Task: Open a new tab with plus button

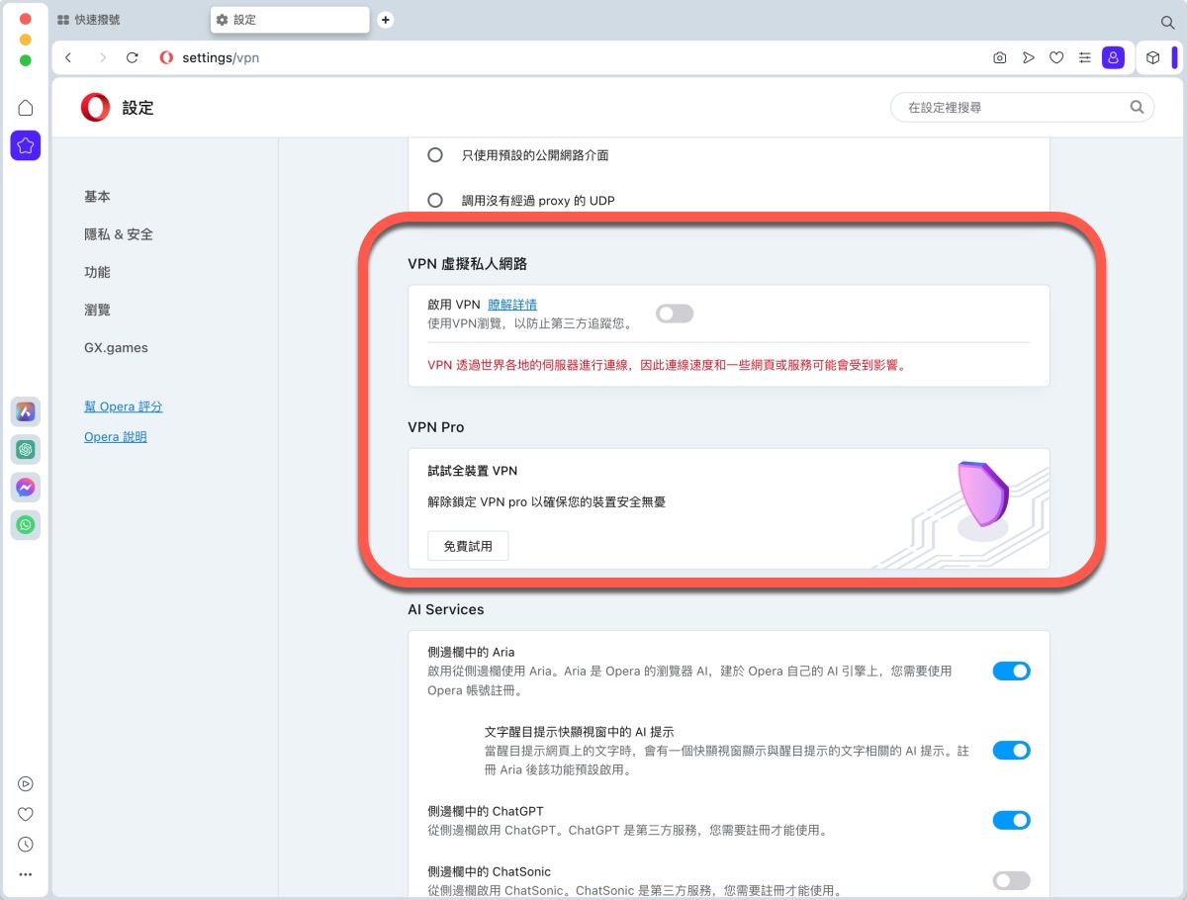Action: 386,20
